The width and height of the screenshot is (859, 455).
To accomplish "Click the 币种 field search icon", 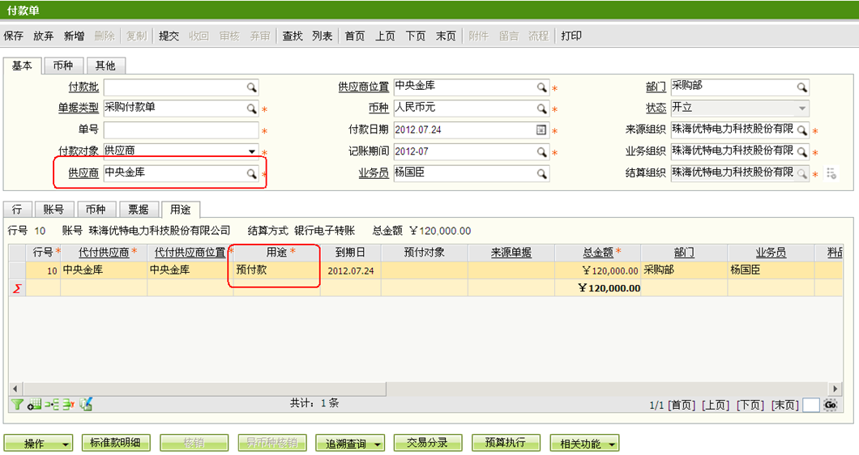I will (541, 108).
